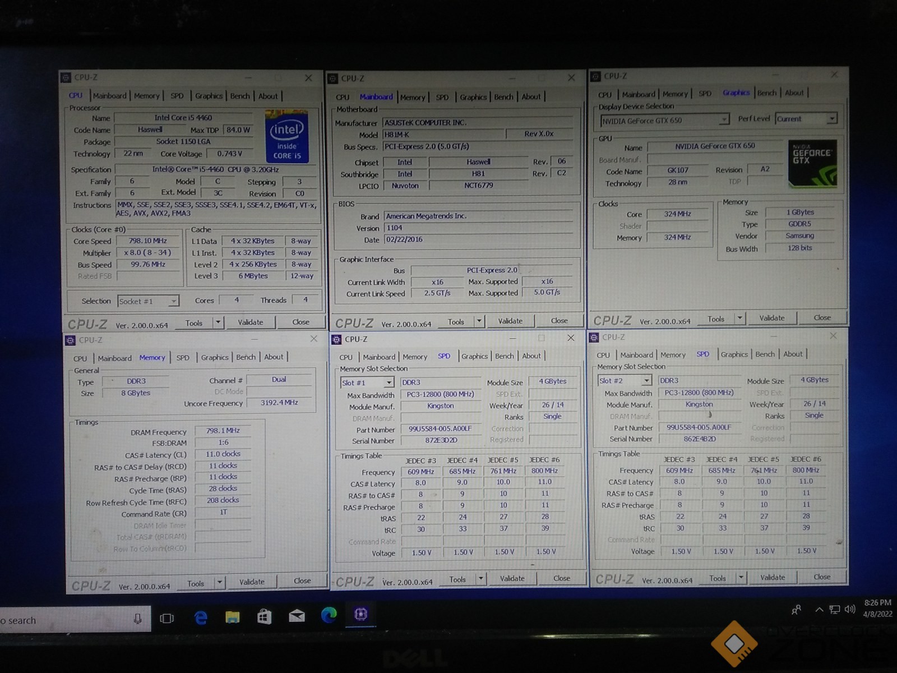The width and height of the screenshot is (897, 673).
Task: Open the SPD tab in the Memory window
Action: tap(183, 357)
